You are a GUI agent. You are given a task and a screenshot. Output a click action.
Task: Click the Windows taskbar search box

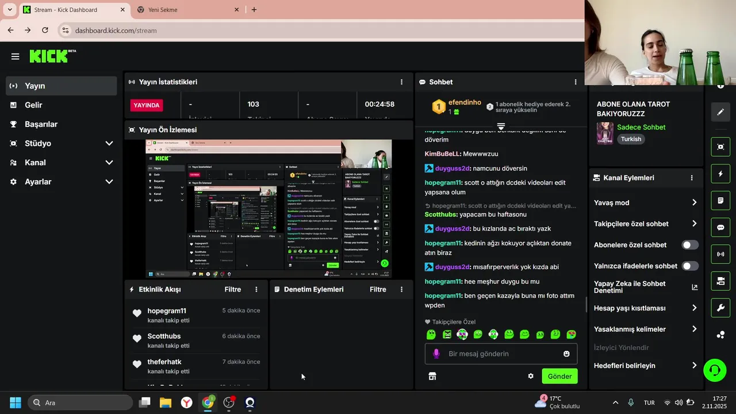79,402
